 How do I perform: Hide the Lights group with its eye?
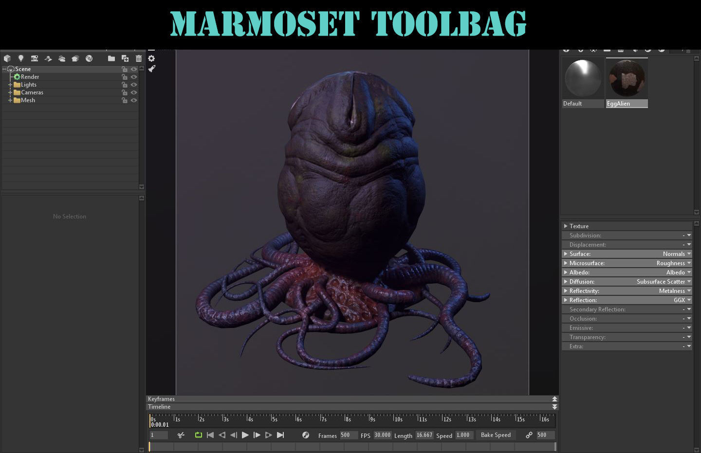pos(134,85)
